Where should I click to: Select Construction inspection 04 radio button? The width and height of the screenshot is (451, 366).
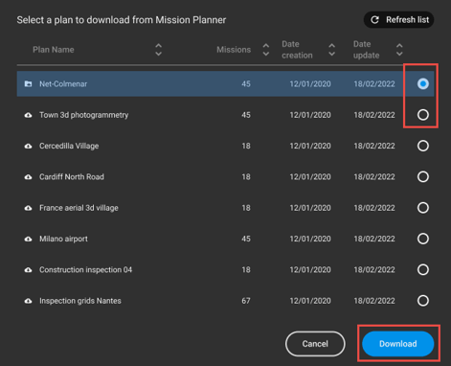(423, 269)
